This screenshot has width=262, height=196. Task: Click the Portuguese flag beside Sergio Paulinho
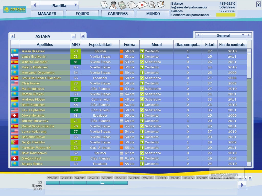point(15,142)
